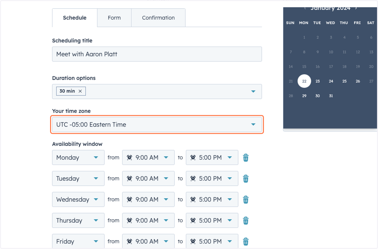Open Wednesday start time 9:00 AM dropdown
The image size is (378, 249).
pyautogui.click(x=148, y=200)
